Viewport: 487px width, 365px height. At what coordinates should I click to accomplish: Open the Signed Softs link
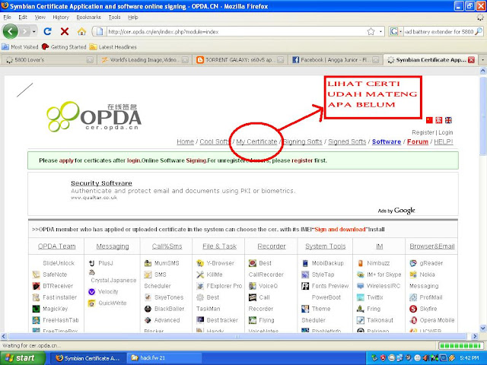(347, 141)
